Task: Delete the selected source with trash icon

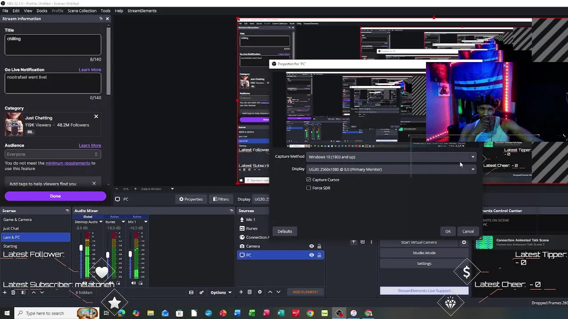Action: pos(249,292)
